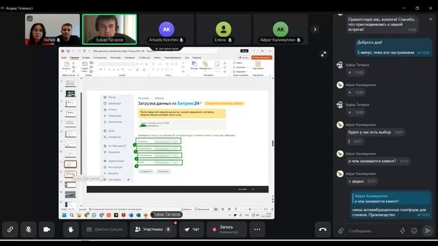This screenshot has width=438, height=246.
Task: Open Главная tab in shared PowerPoint ribbon
Action: point(75,57)
